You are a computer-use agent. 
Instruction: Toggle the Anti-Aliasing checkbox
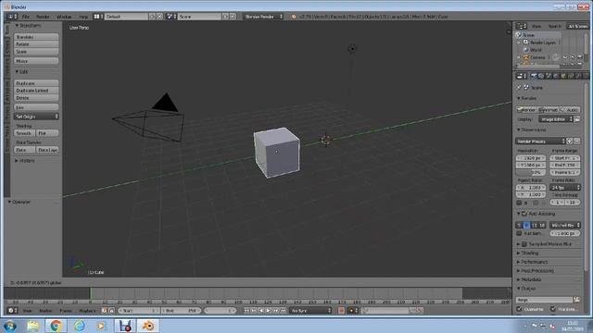[524, 214]
